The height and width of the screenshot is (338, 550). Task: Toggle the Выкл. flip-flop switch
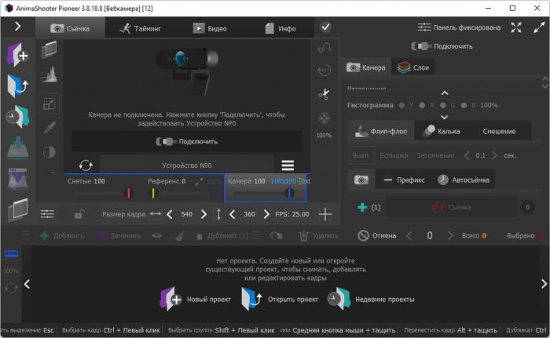(361, 155)
